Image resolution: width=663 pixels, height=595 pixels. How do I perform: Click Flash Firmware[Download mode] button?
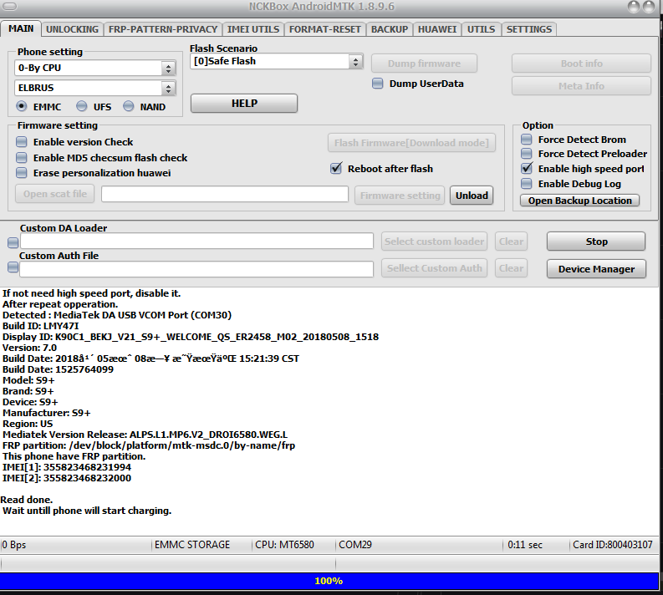point(411,143)
